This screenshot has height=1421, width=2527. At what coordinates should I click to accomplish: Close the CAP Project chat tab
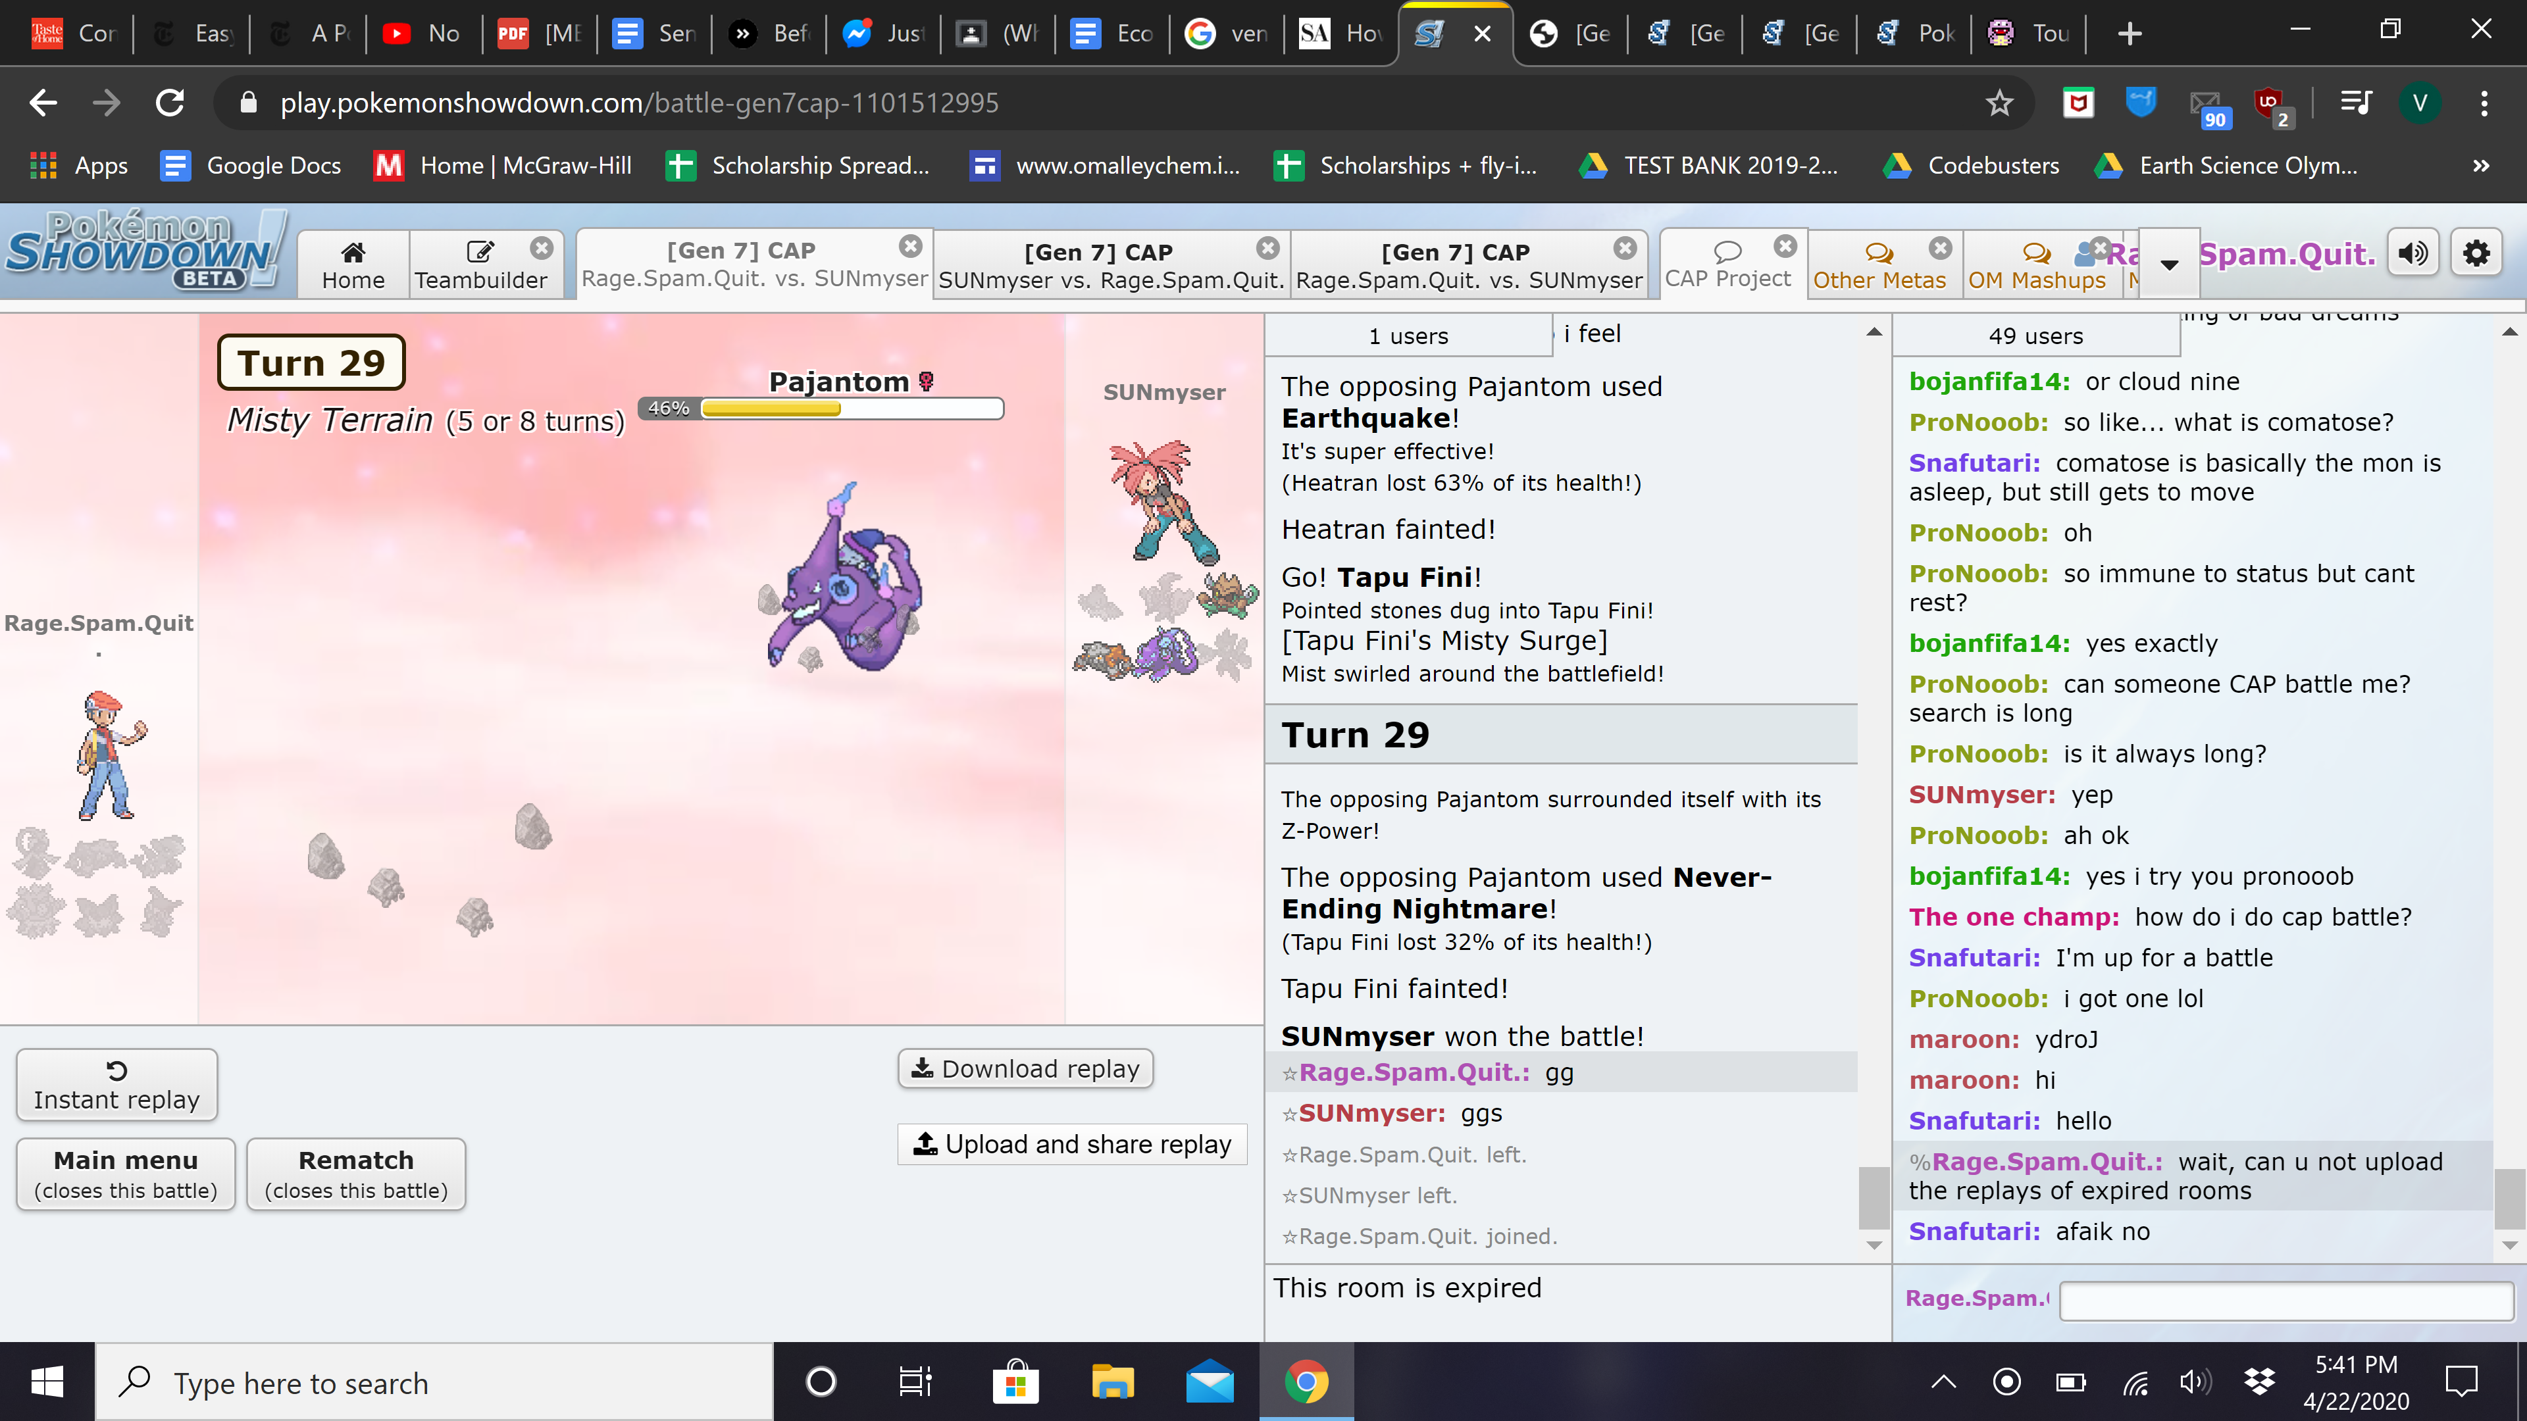[1785, 246]
